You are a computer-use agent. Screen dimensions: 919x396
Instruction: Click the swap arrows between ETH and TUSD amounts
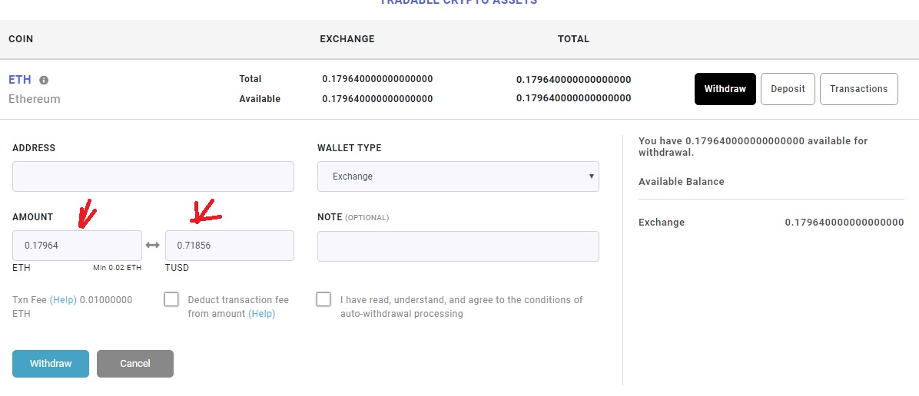(x=153, y=246)
